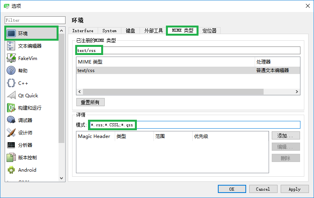Open the FakeVim settings icon
Screen dimensions: 314x198
[11, 58]
